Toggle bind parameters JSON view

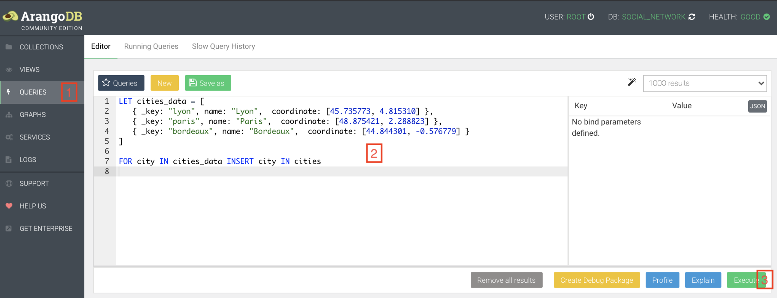tap(757, 106)
